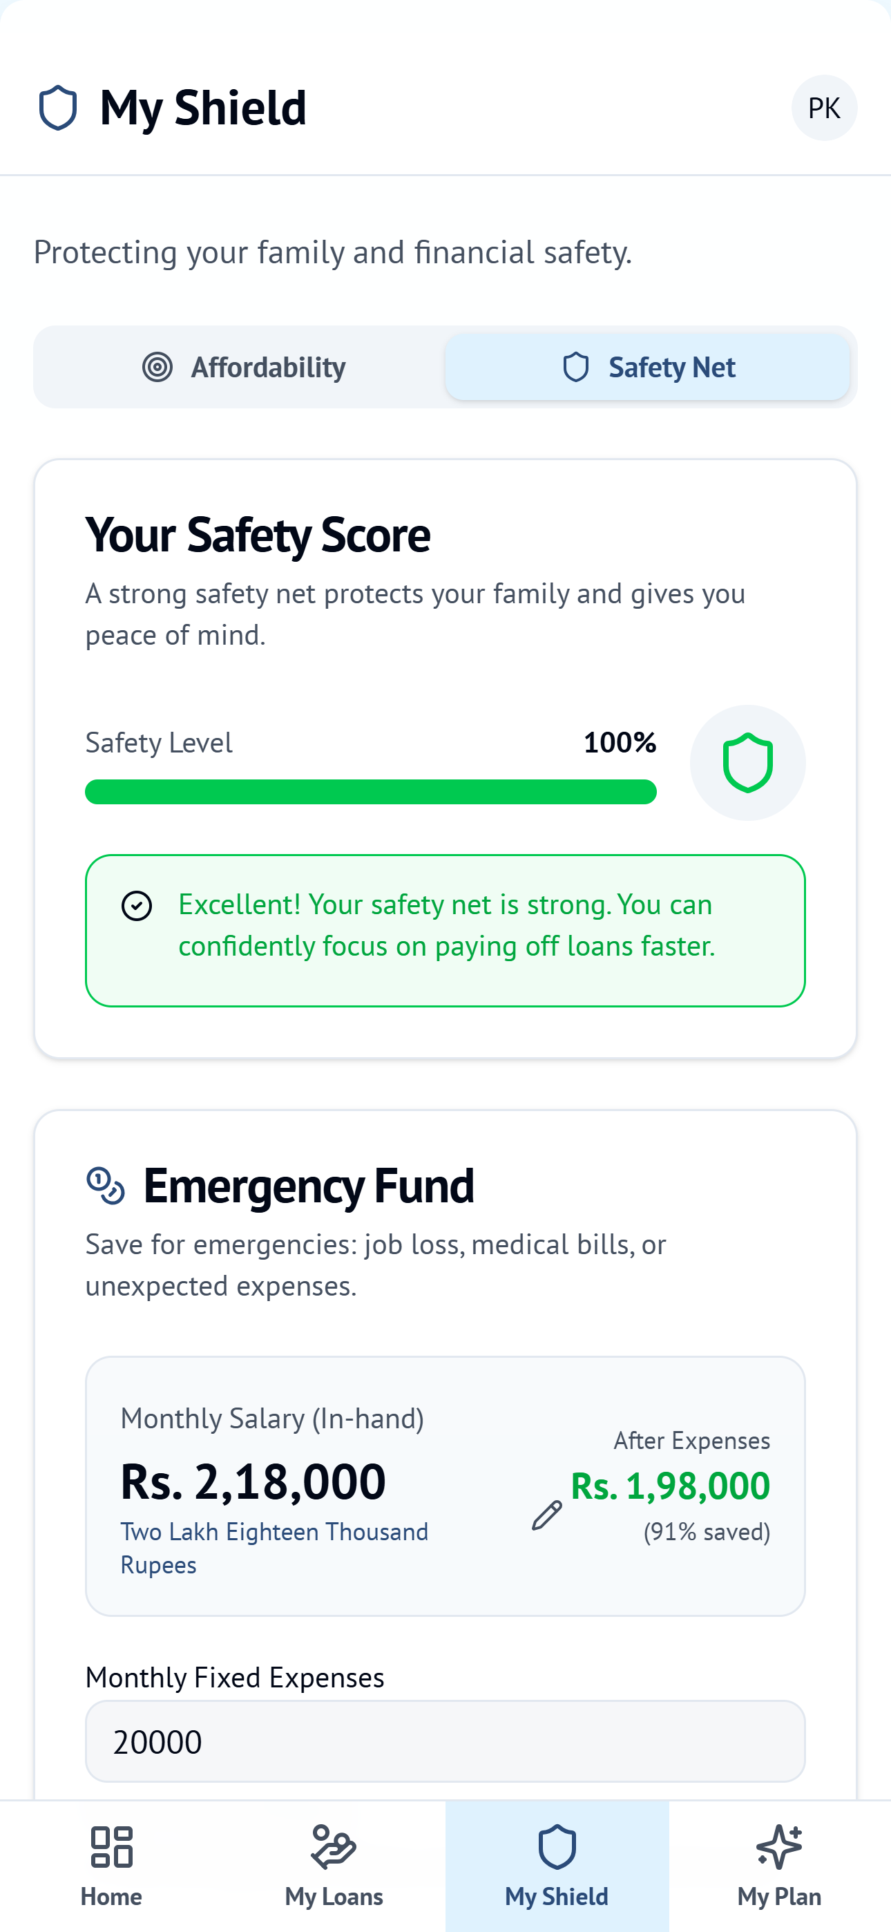Open the PK profile avatar
891x1932 pixels.
pos(824,107)
